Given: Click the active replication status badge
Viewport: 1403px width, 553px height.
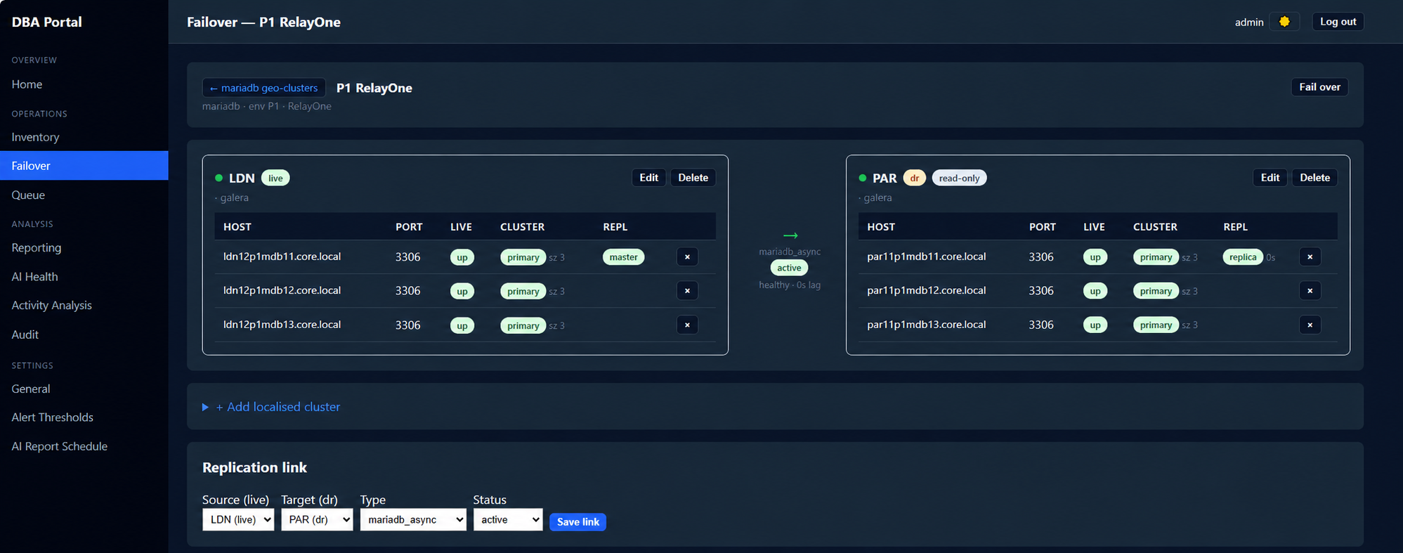Looking at the screenshot, I should point(789,268).
